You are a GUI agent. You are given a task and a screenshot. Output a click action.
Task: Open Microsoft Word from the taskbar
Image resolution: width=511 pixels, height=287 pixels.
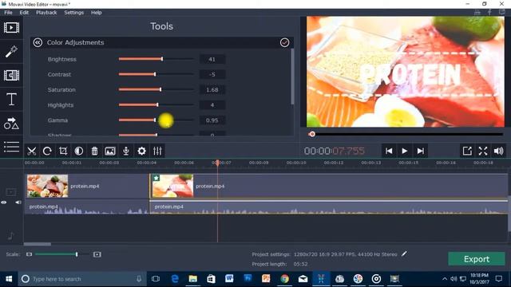[229, 279]
